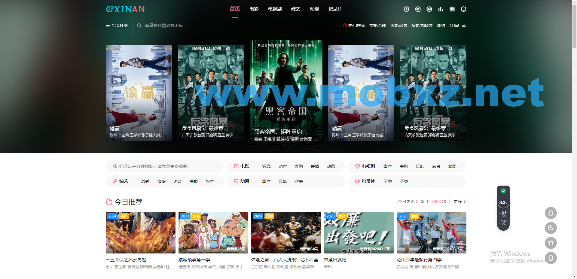Viewport: 577px width, 279px height.
Task: Click the vertical page scrollbar thumb
Action: [574, 26]
